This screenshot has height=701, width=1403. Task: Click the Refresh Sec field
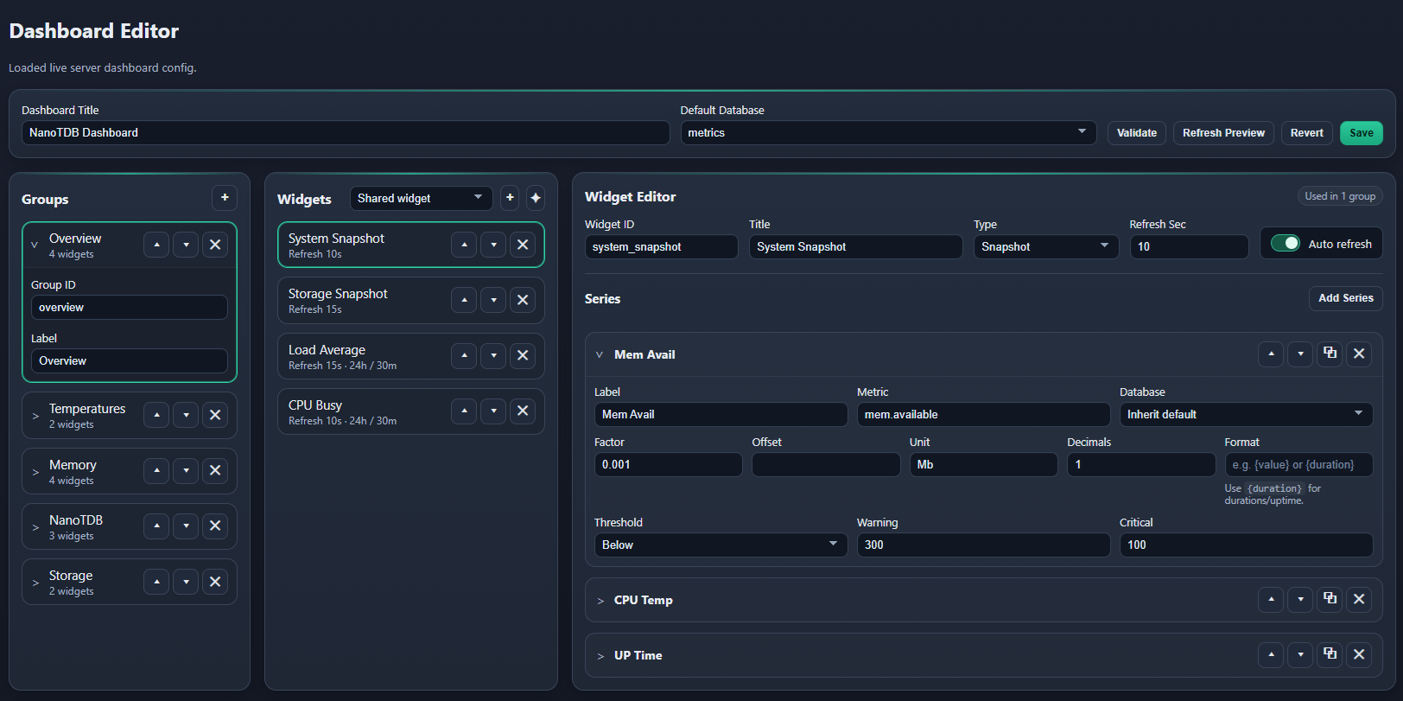point(1189,246)
